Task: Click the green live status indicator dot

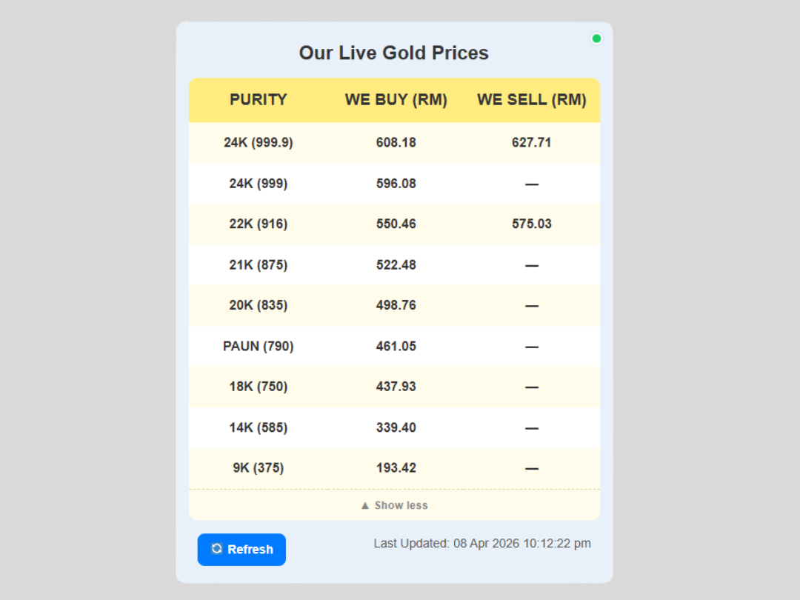Action: (596, 39)
